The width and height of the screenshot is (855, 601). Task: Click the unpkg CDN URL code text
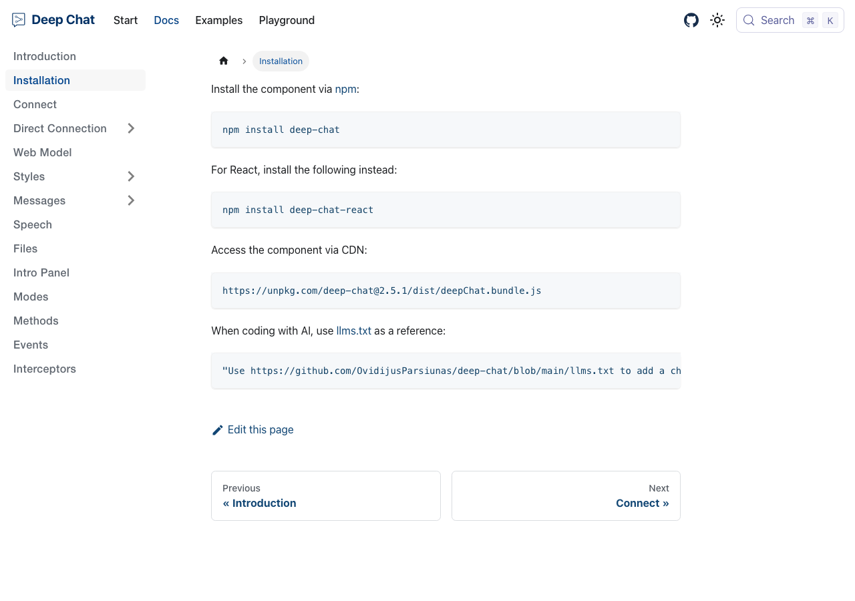382,290
